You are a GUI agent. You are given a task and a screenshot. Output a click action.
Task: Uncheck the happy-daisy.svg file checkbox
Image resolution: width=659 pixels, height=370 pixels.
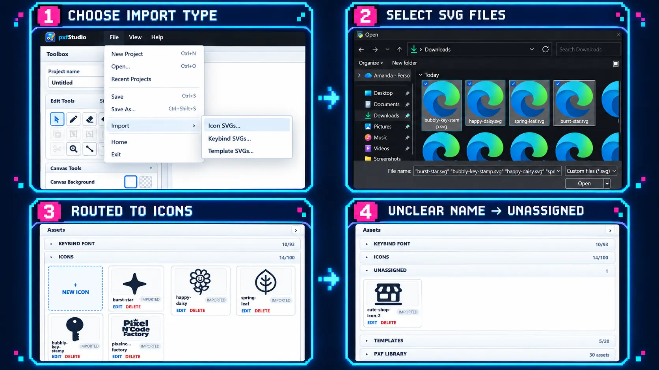tap(469, 84)
